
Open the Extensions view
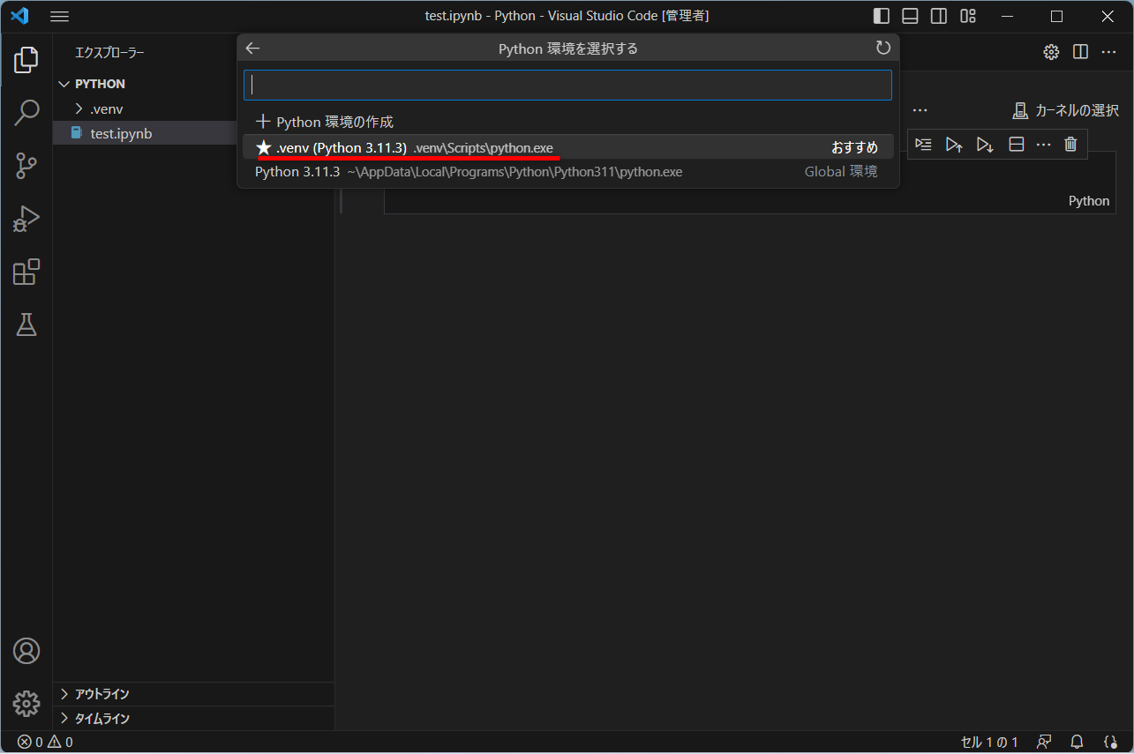pyautogui.click(x=26, y=272)
